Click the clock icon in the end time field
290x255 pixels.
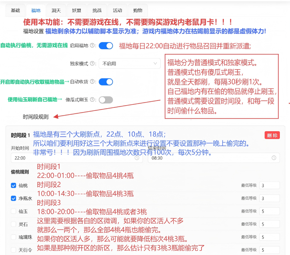[274, 158]
